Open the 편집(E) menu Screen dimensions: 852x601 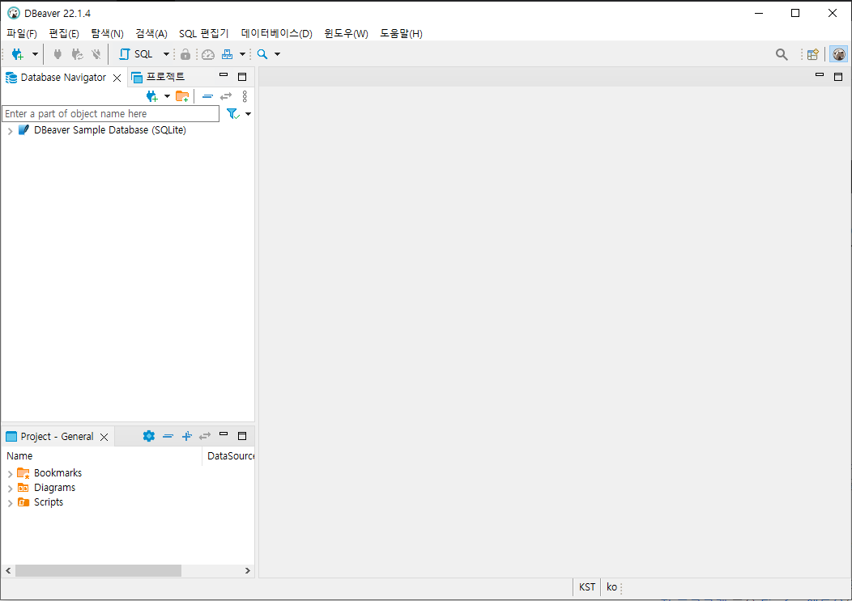pyautogui.click(x=64, y=34)
